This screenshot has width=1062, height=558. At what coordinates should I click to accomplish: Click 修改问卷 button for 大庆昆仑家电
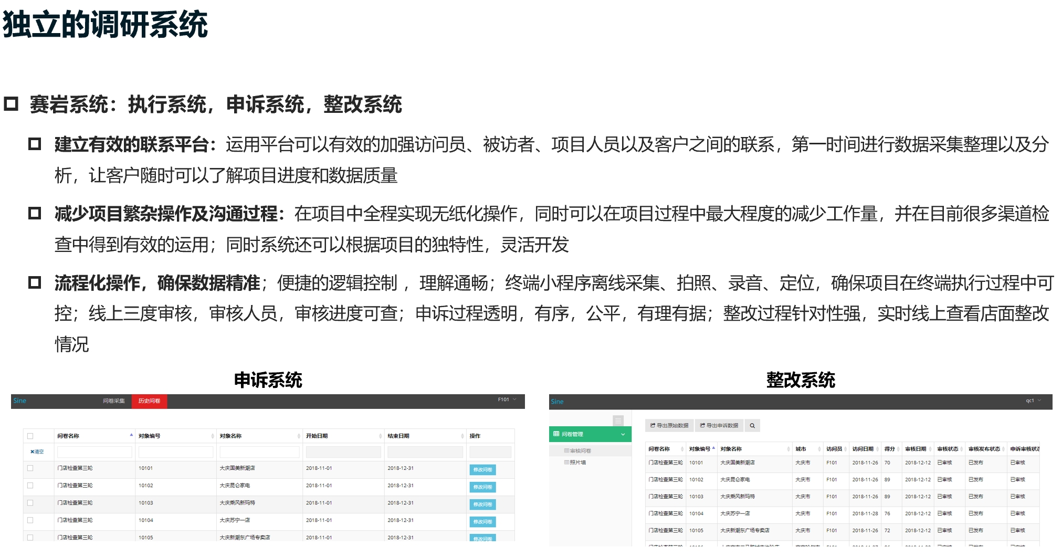[x=482, y=487]
